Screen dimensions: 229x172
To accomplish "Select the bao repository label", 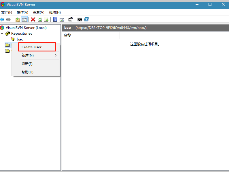I will coord(20,39).
